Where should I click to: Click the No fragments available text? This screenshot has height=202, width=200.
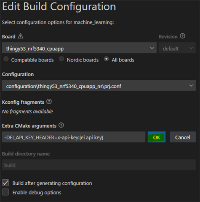coord(27,111)
